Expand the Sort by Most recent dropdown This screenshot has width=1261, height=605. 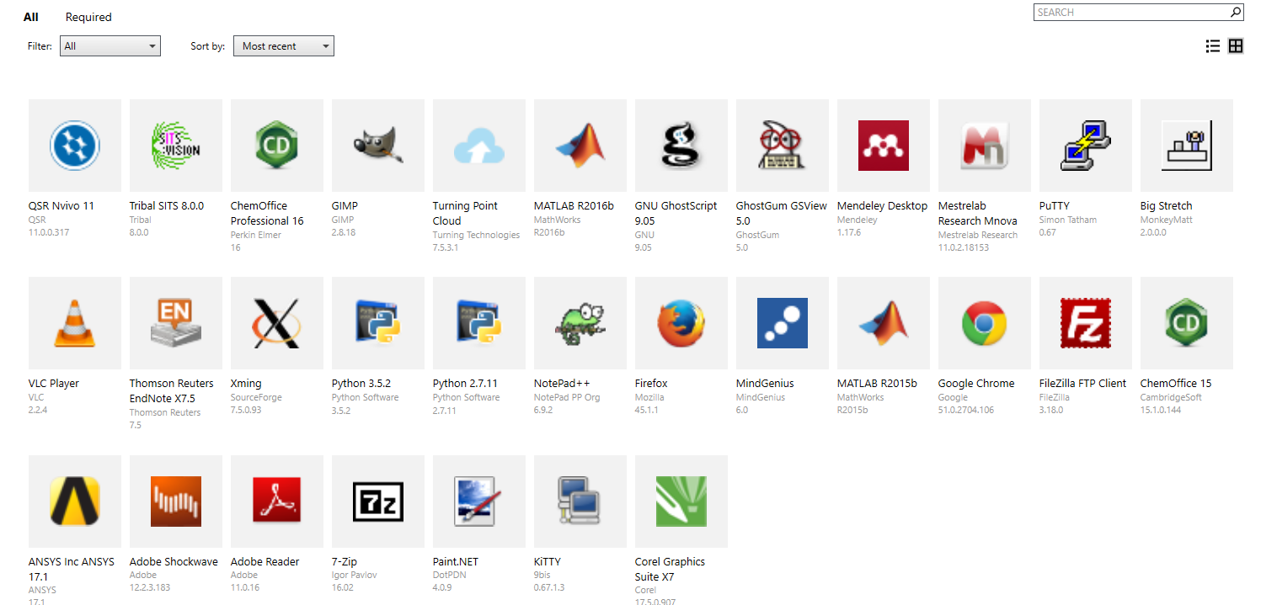pos(284,46)
